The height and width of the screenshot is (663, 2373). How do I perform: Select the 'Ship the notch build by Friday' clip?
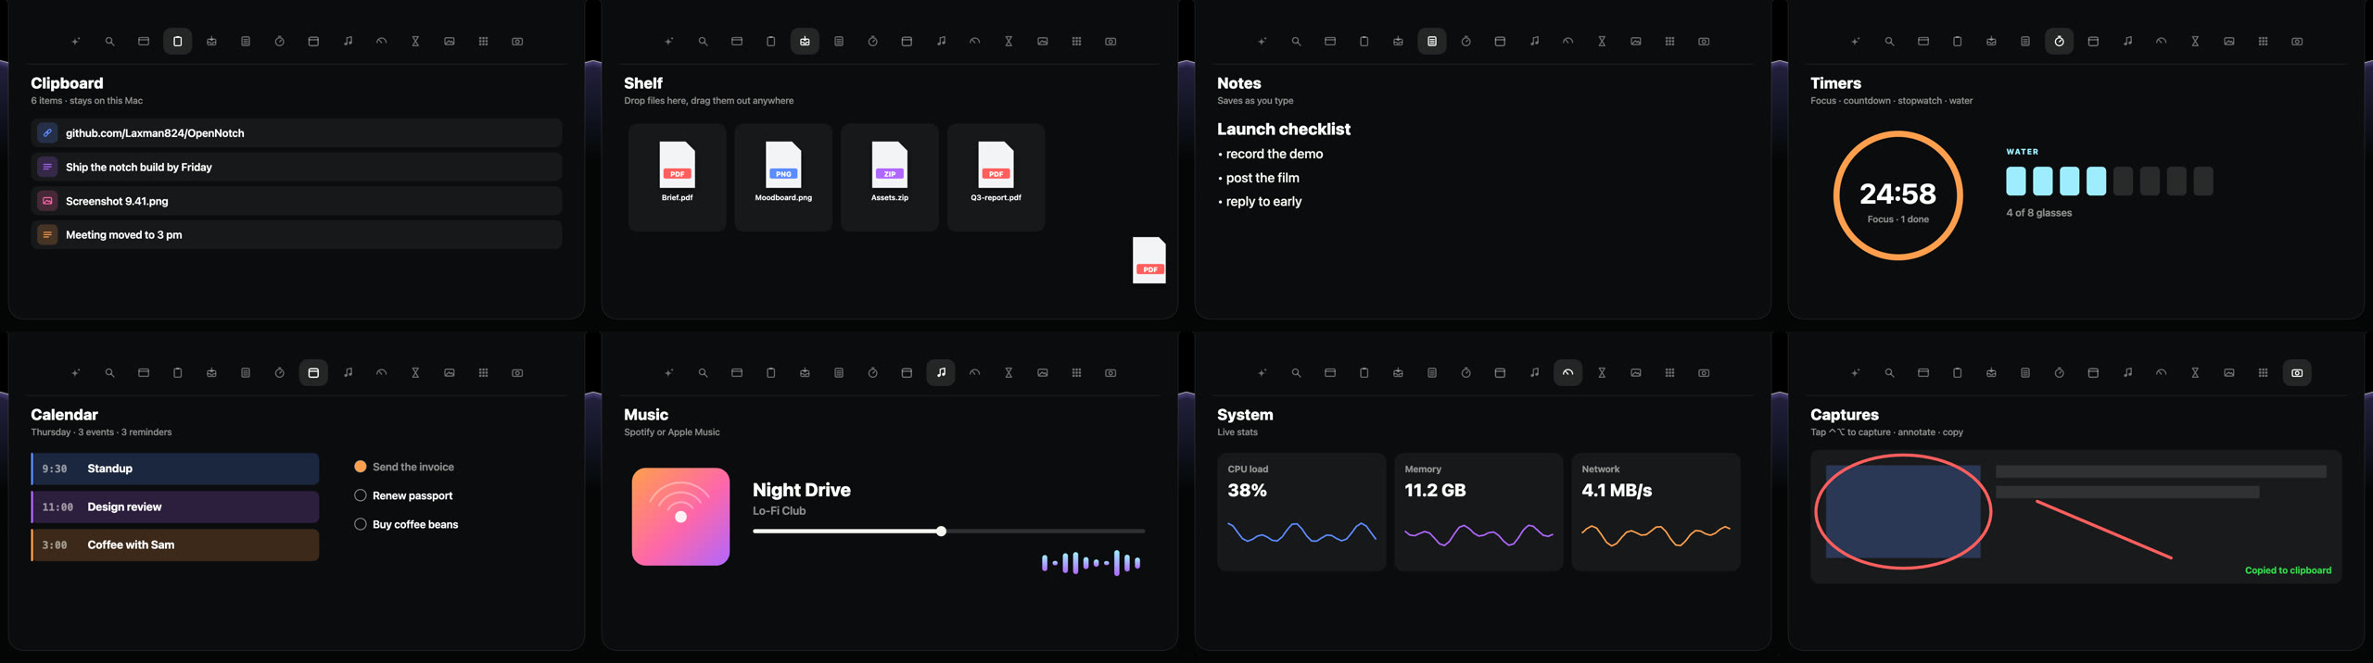tap(297, 167)
